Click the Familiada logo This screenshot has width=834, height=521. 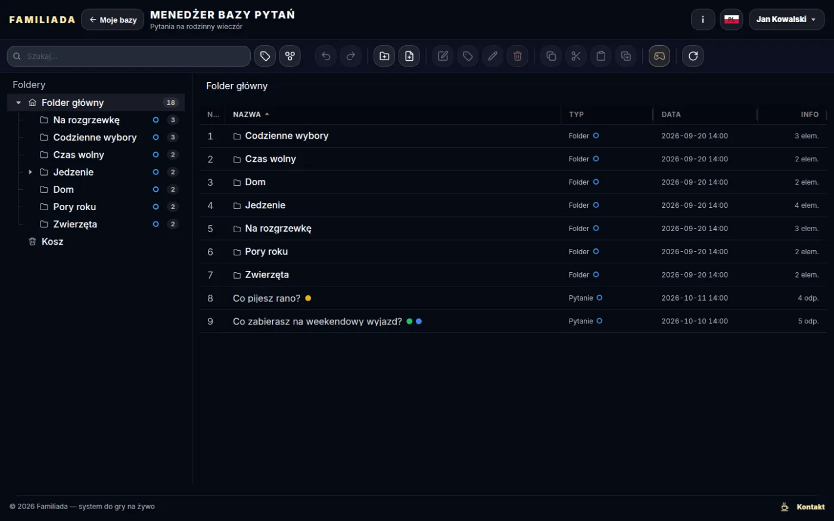pyautogui.click(x=42, y=20)
